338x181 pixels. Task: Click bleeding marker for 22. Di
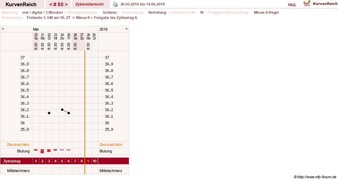click(x=49, y=150)
